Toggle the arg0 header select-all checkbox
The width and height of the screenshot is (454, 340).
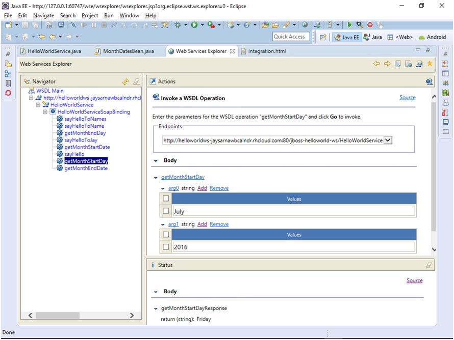[x=166, y=199]
